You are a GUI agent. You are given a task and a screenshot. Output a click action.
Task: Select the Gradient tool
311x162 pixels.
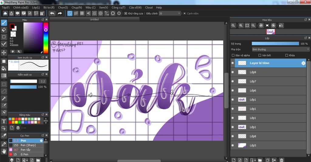(4, 76)
